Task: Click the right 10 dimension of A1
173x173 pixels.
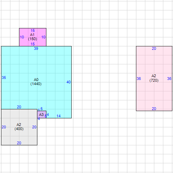Action: click(43, 37)
